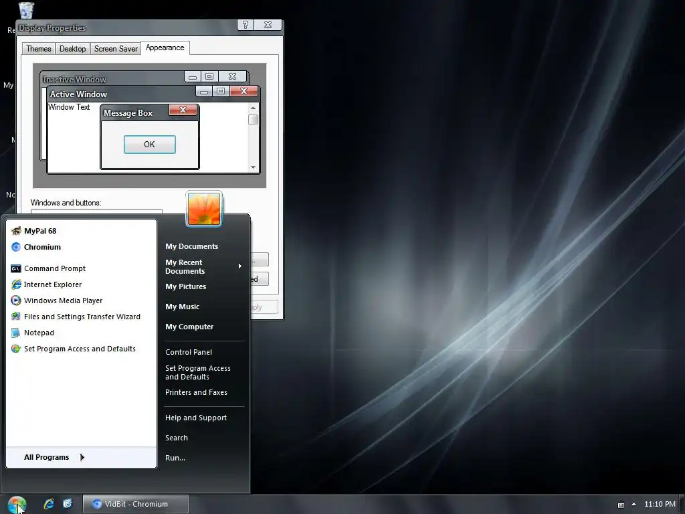Click Files and Settings Transfer Wizard icon
Image resolution: width=685 pixels, height=514 pixels.
[x=16, y=317]
